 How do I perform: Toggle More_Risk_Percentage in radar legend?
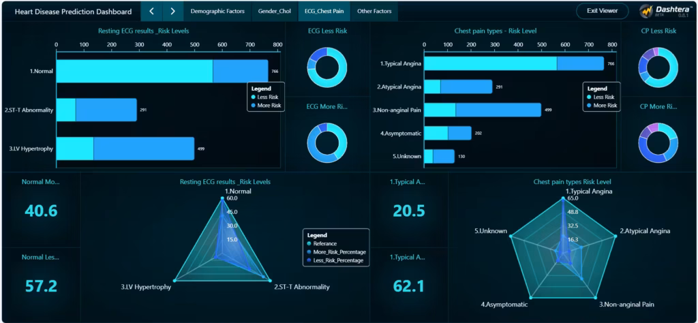tap(338, 252)
